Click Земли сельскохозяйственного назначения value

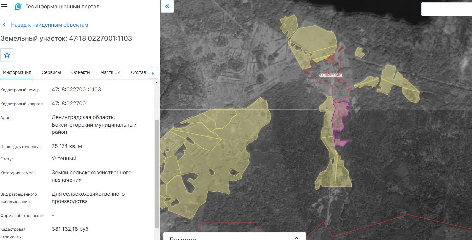click(x=91, y=176)
